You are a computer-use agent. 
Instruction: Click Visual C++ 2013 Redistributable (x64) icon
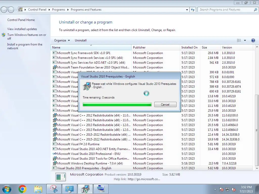[x=55, y=125]
